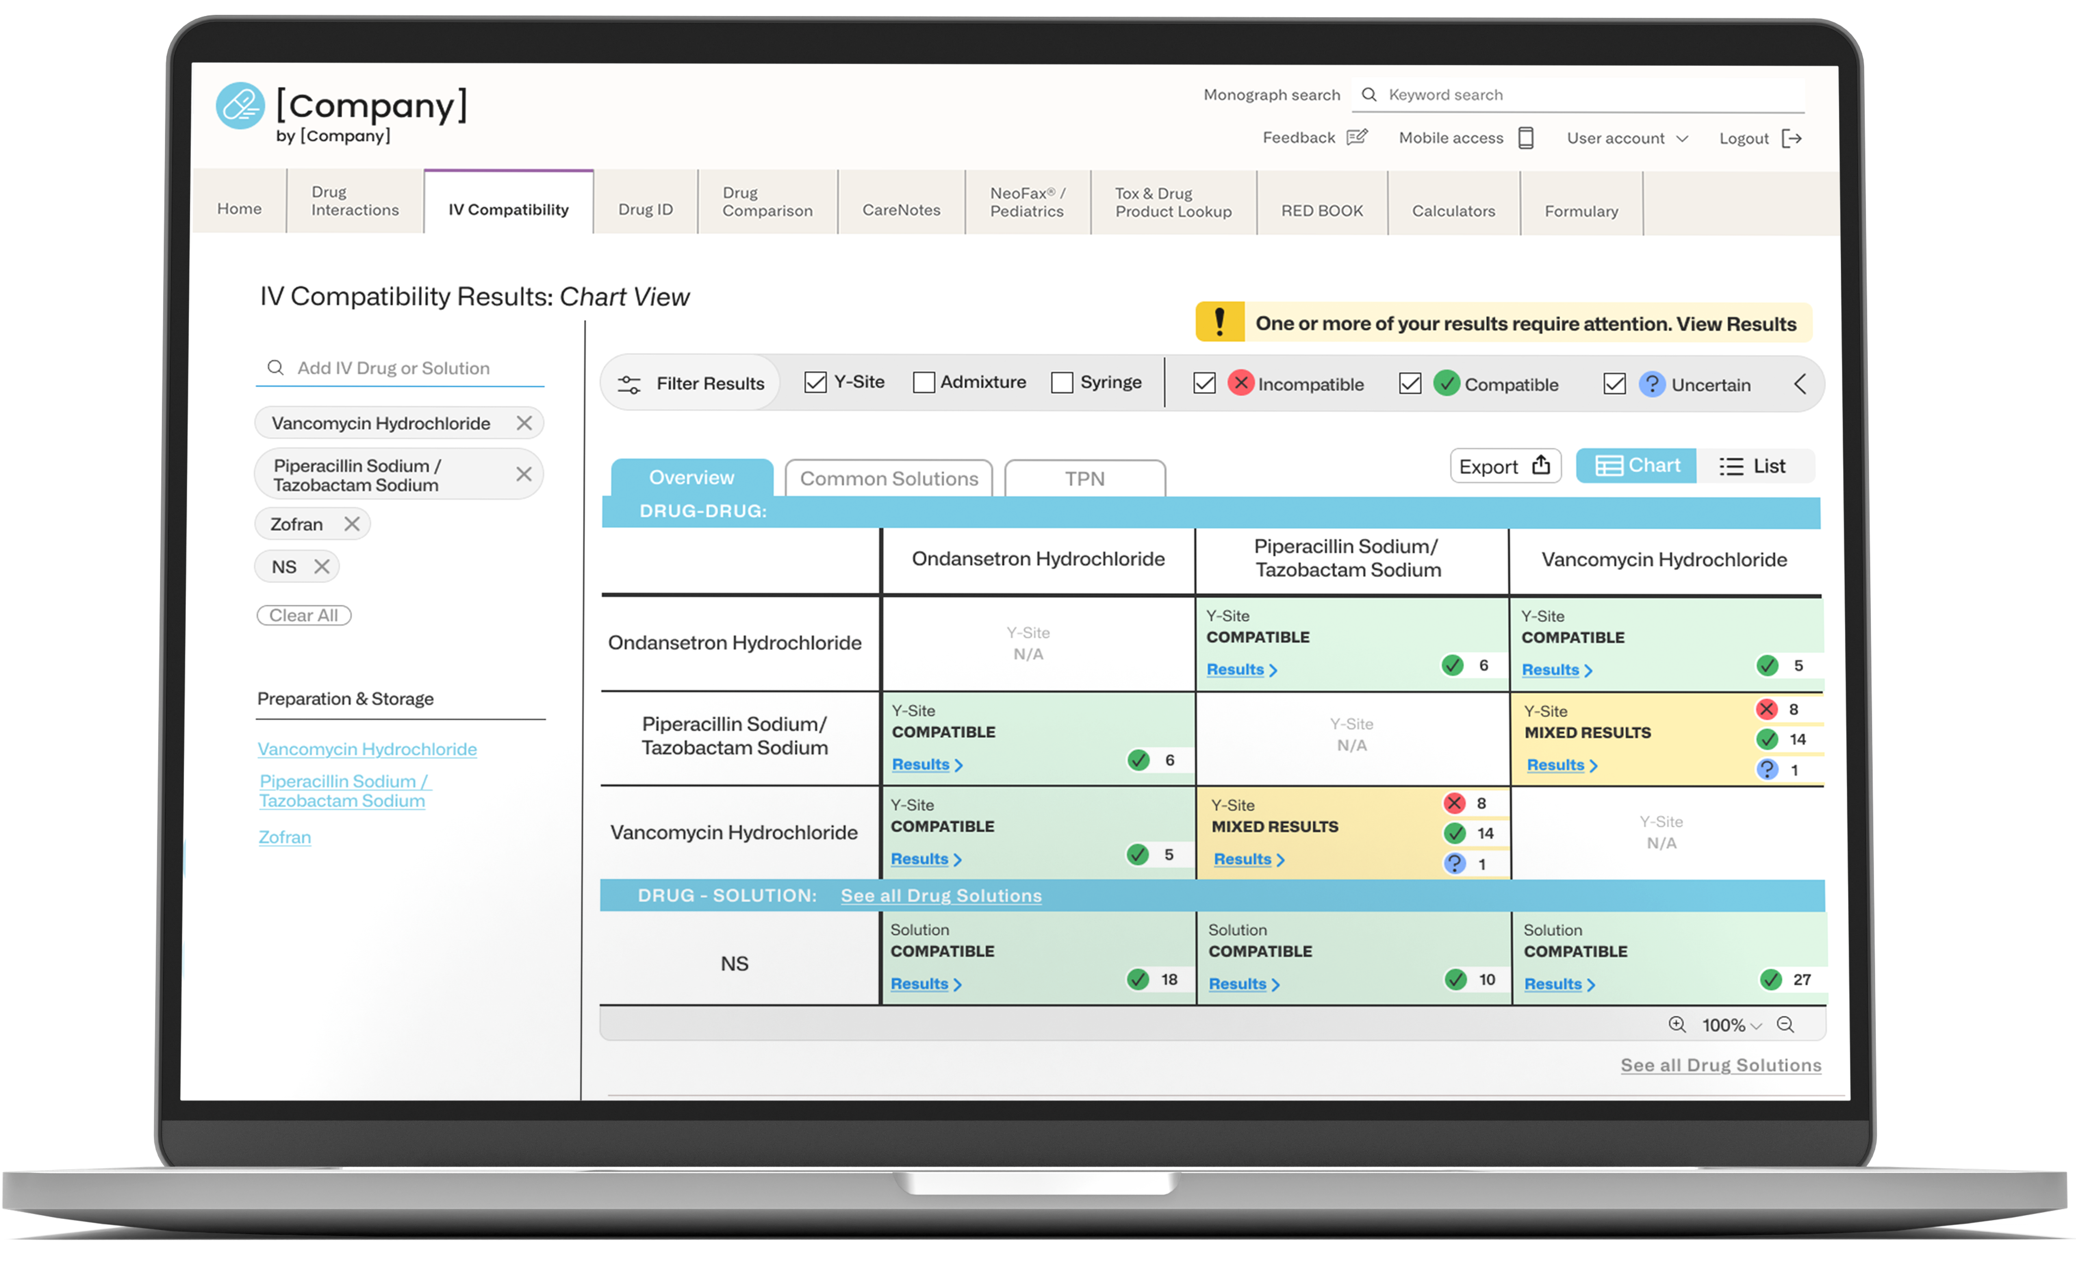Image resolution: width=2076 pixels, height=1267 pixels.
Task: Switch to the TPN tab
Action: click(1084, 478)
